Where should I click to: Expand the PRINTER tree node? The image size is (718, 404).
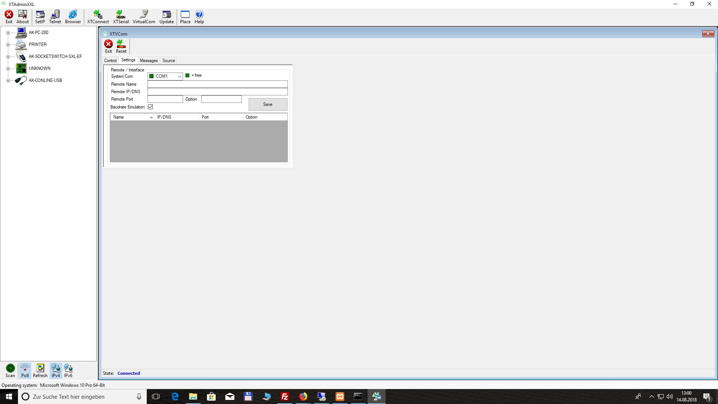[x=8, y=45]
